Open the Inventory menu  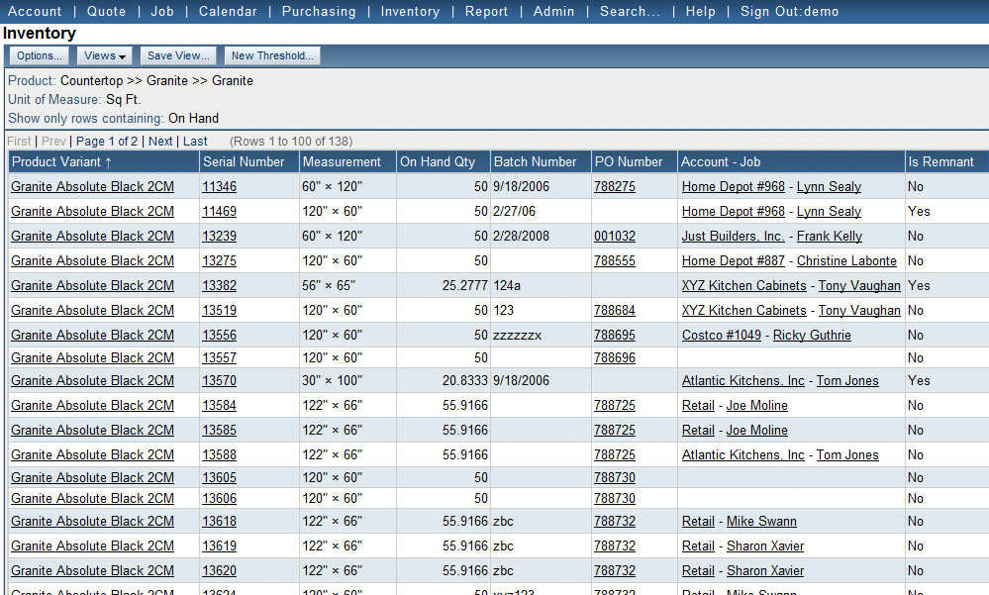[410, 12]
